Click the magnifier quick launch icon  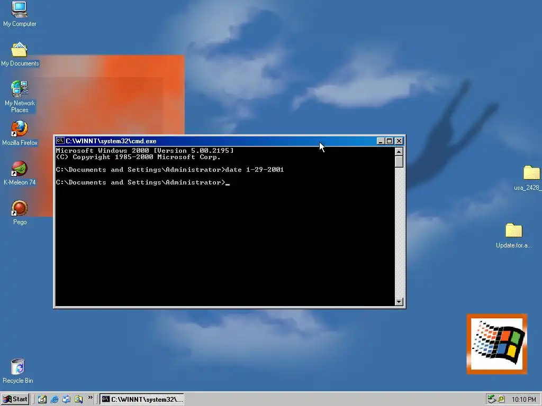(x=78, y=400)
